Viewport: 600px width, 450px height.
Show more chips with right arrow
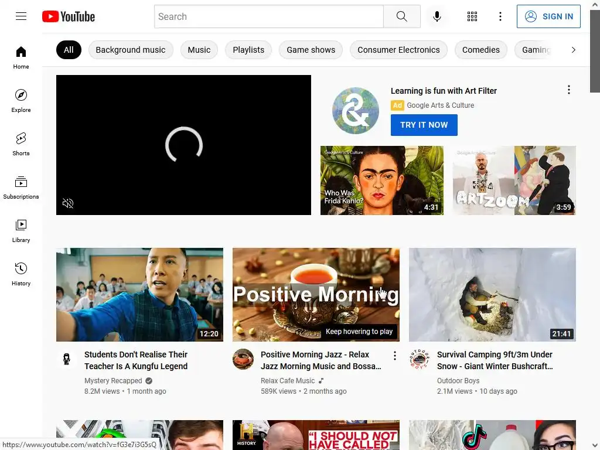[573, 50]
